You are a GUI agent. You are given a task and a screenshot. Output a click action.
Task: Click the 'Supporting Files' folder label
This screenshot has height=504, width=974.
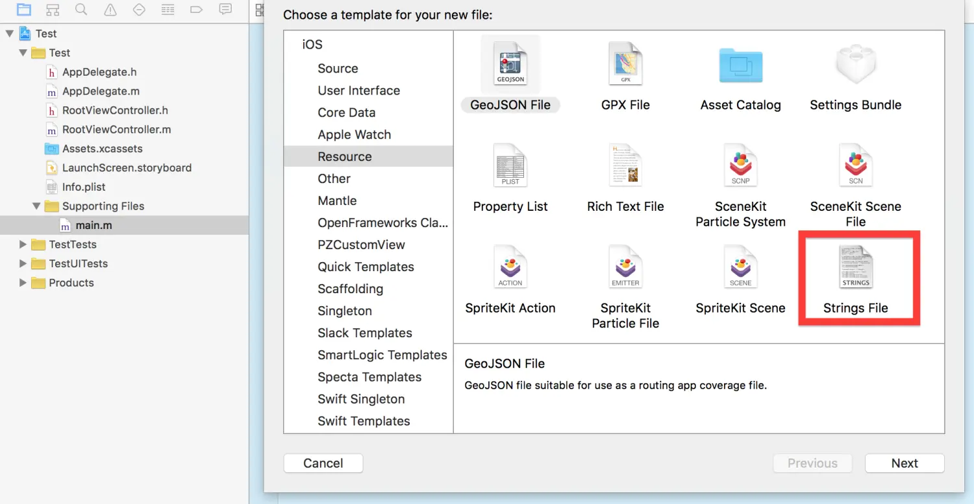[103, 206]
